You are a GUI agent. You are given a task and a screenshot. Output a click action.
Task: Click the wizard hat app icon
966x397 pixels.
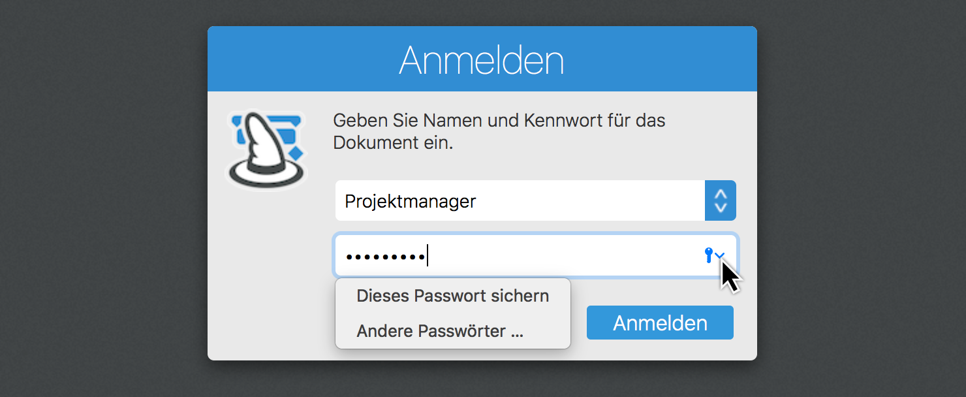tap(266, 150)
